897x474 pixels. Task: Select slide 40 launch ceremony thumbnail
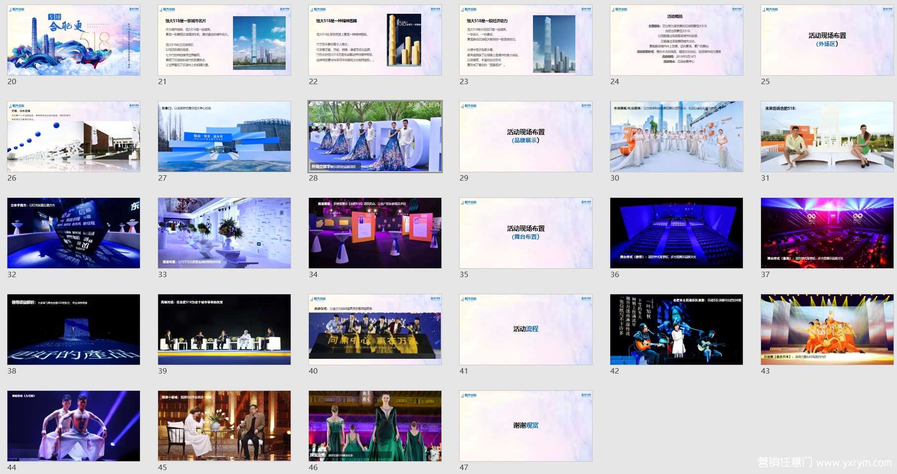pos(375,330)
